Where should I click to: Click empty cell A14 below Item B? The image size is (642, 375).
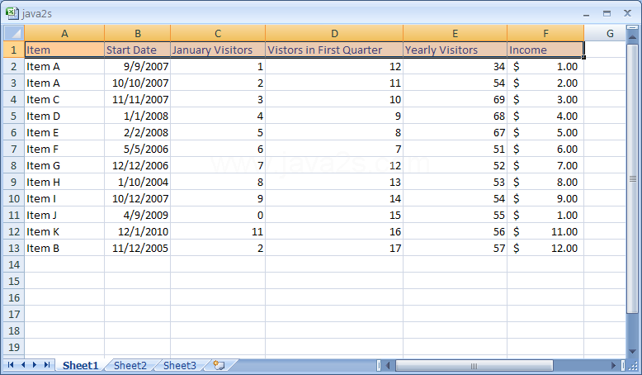(x=64, y=264)
